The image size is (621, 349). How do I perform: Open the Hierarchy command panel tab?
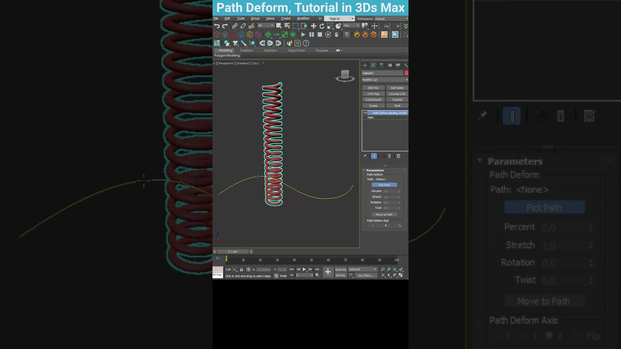[381, 65]
